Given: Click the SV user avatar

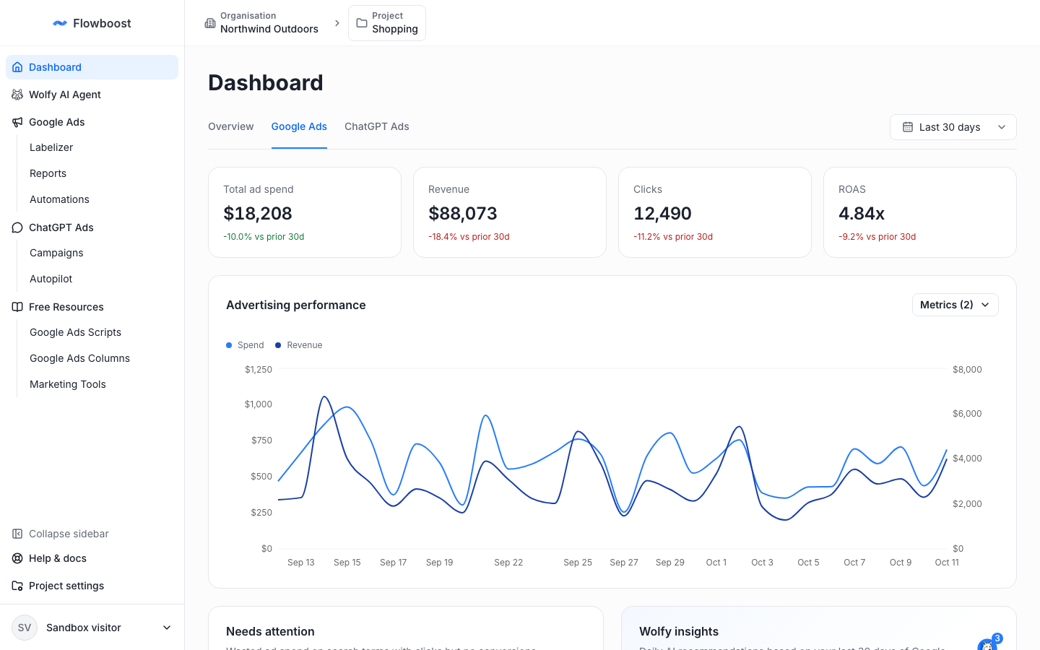Looking at the screenshot, I should pyautogui.click(x=25, y=628).
